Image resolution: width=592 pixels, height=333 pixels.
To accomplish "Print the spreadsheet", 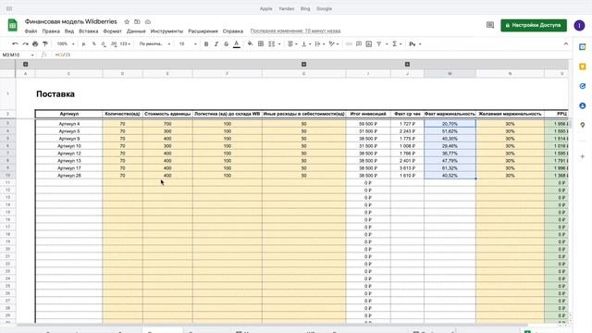I will coord(35,43).
